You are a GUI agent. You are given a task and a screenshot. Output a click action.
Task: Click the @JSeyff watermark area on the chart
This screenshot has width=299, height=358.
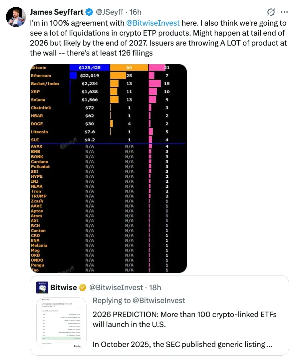tap(68, 143)
